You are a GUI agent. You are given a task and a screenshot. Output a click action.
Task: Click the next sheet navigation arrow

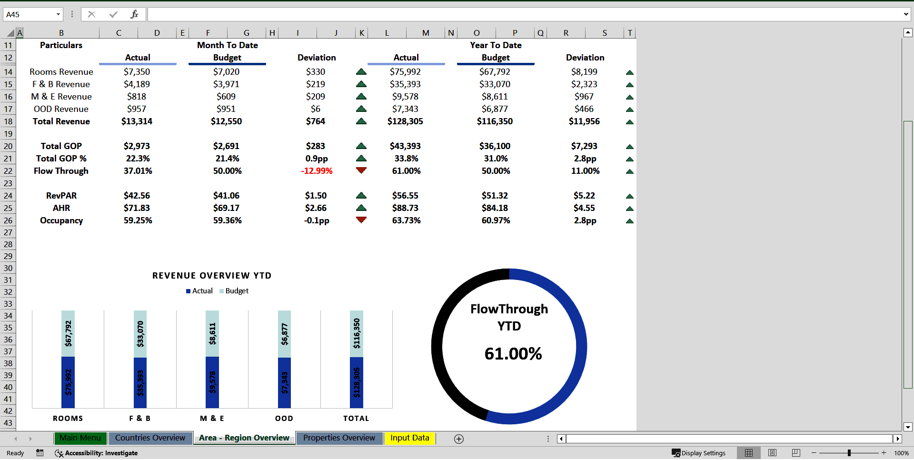pos(30,439)
